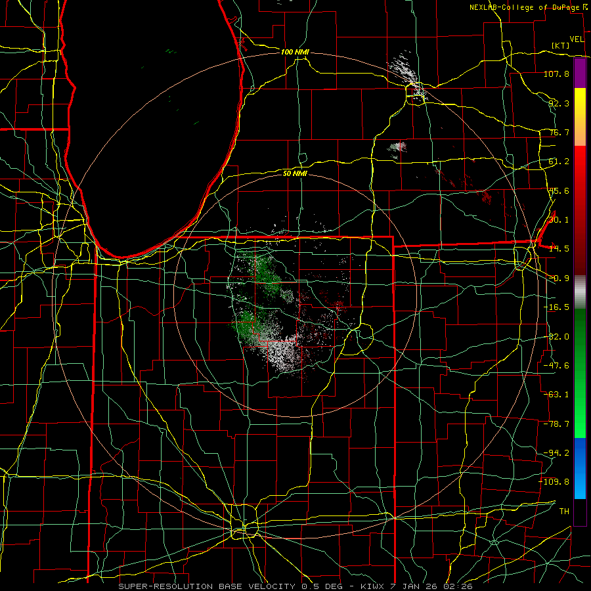Screen dimensions: 591x591
Task: Click the 100 NMI range ring label
Action: pyautogui.click(x=295, y=52)
